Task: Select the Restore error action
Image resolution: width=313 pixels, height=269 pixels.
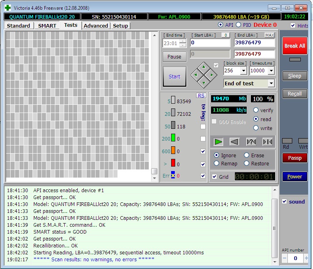Action: 246,163
